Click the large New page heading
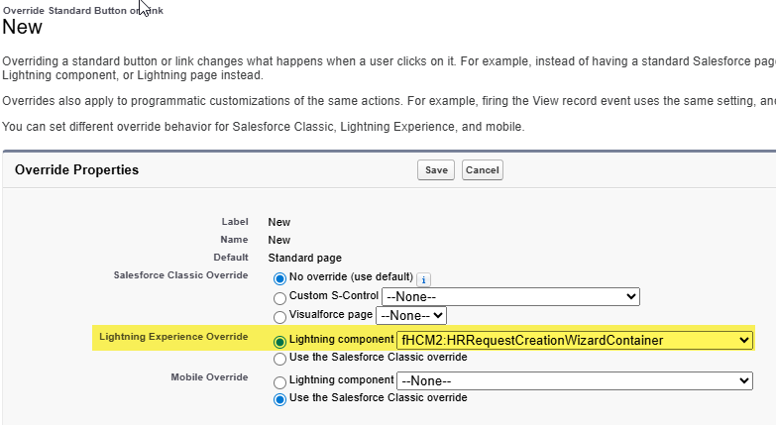Screen dimensions: 776x425 point(23,28)
